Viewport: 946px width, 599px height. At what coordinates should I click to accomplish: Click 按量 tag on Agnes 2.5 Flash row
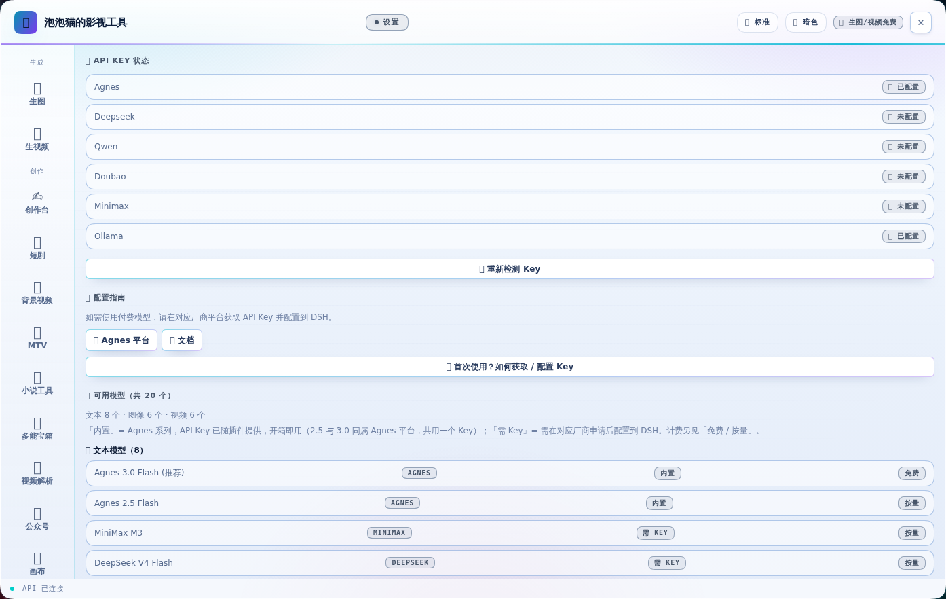pos(912,503)
